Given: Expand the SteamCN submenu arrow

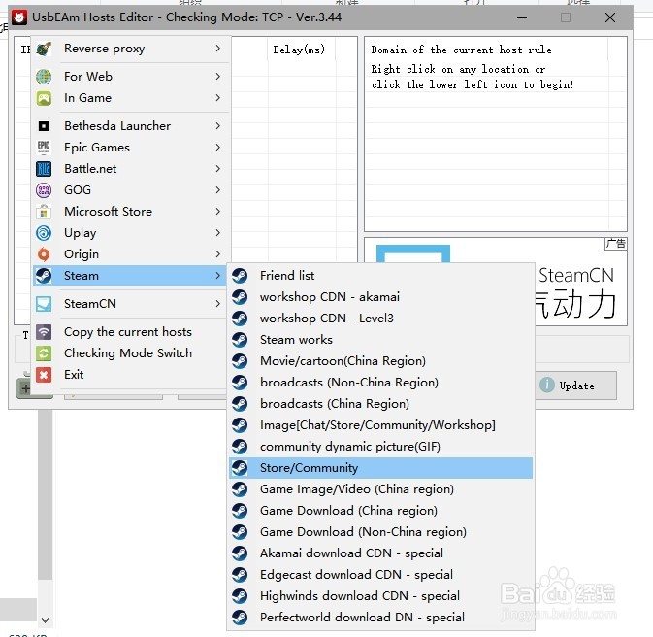Looking at the screenshot, I should [217, 304].
